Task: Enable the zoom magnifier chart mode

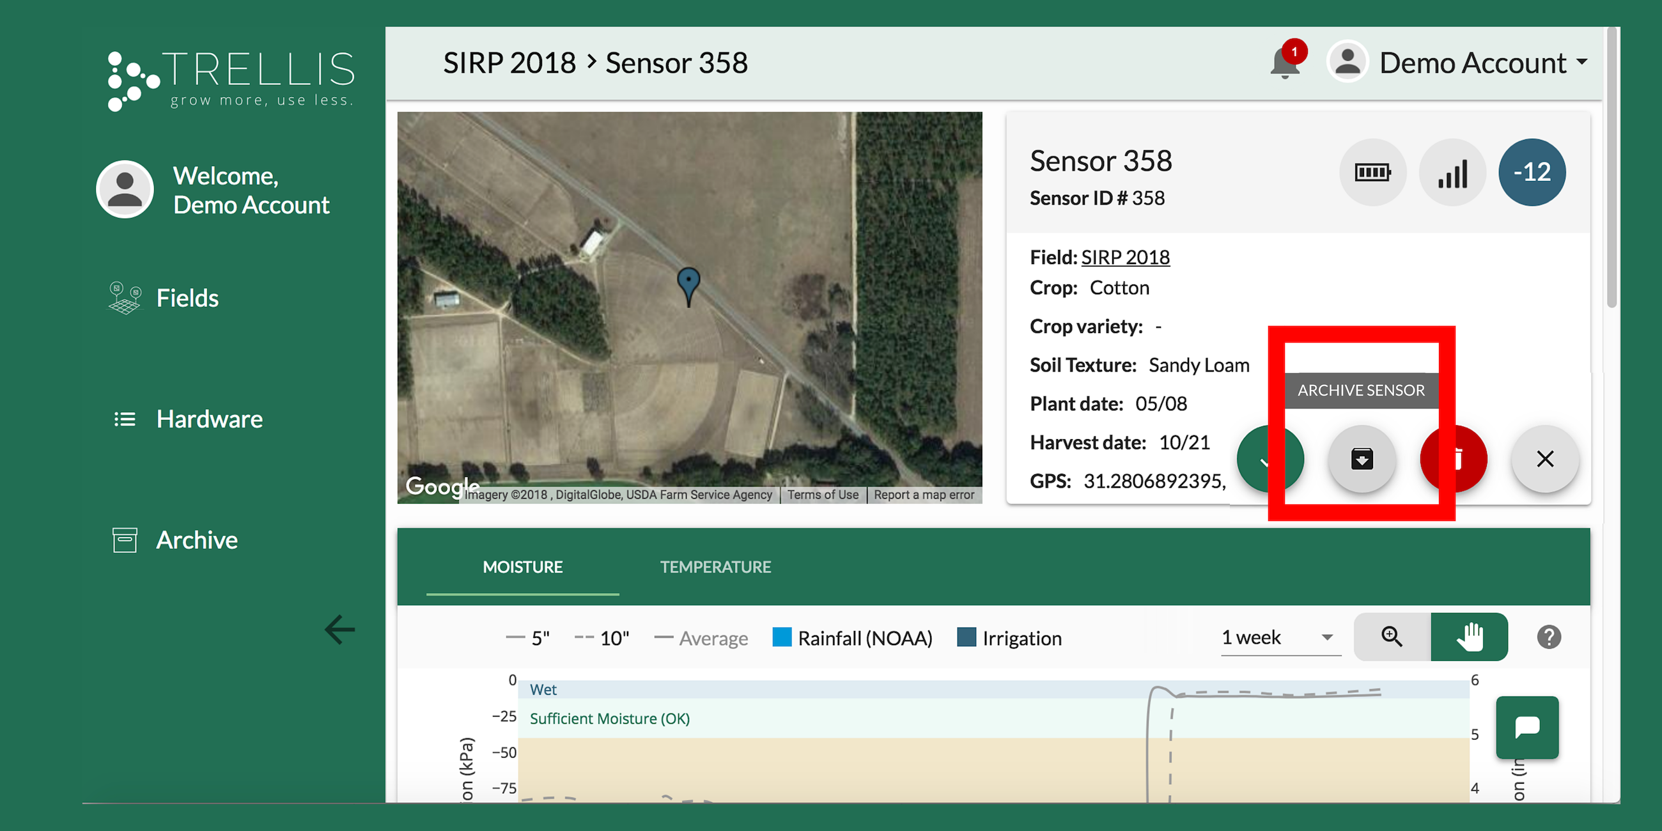Action: [1392, 637]
